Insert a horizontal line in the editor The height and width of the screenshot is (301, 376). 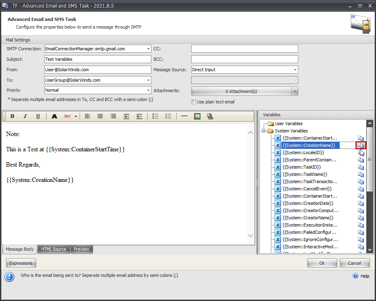coord(184,116)
